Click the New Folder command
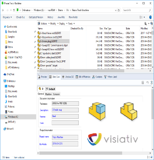 (x=73, y=17)
